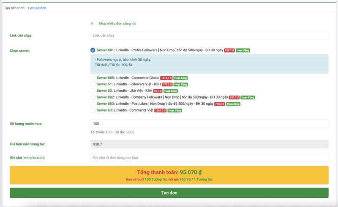Focus the Ghi chú note input

(209, 157)
